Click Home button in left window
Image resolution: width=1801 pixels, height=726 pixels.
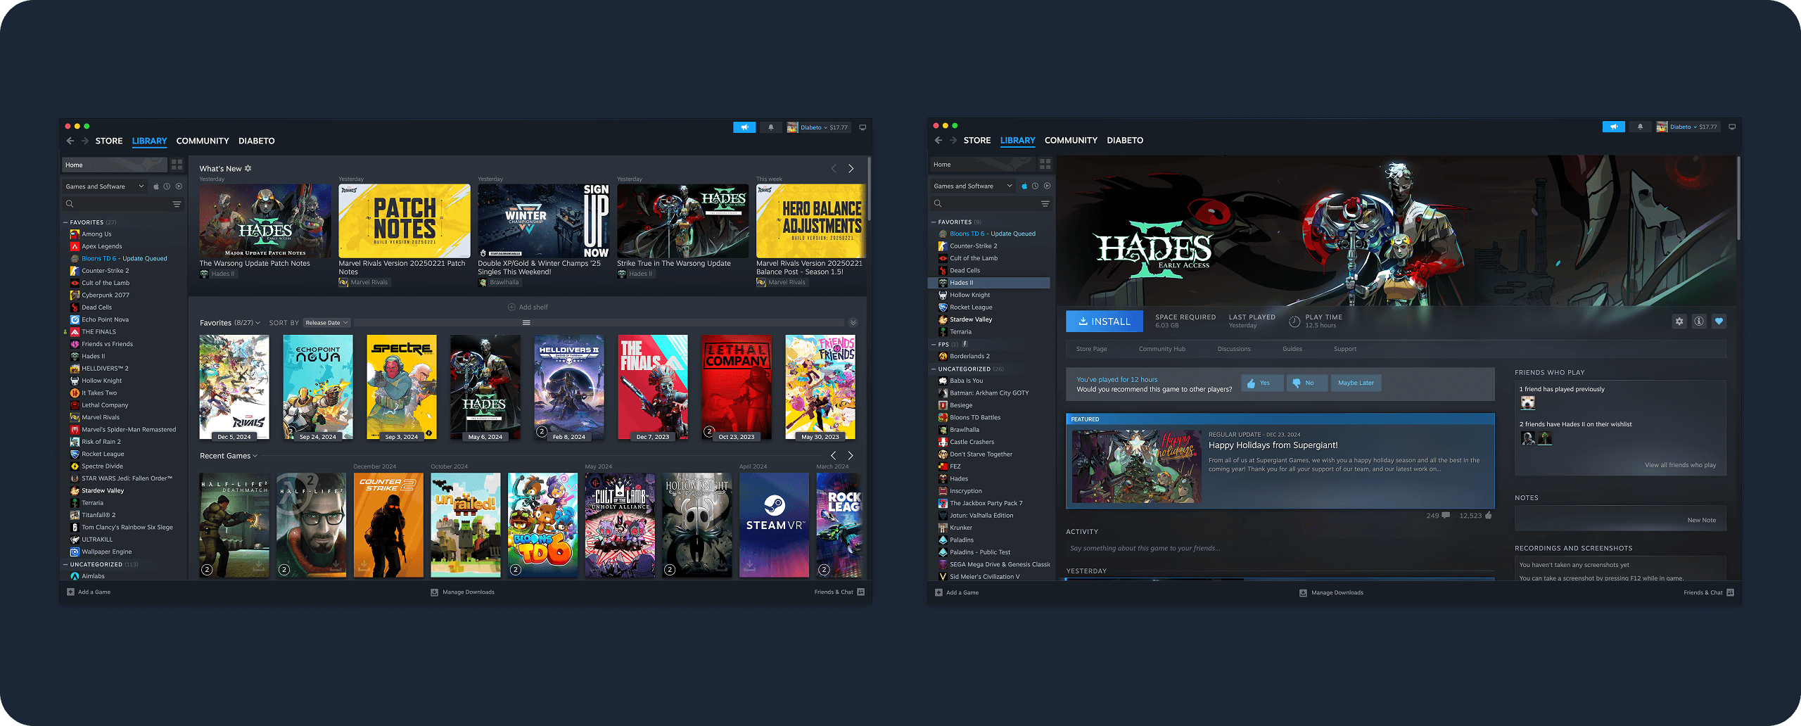click(x=115, y=165)
